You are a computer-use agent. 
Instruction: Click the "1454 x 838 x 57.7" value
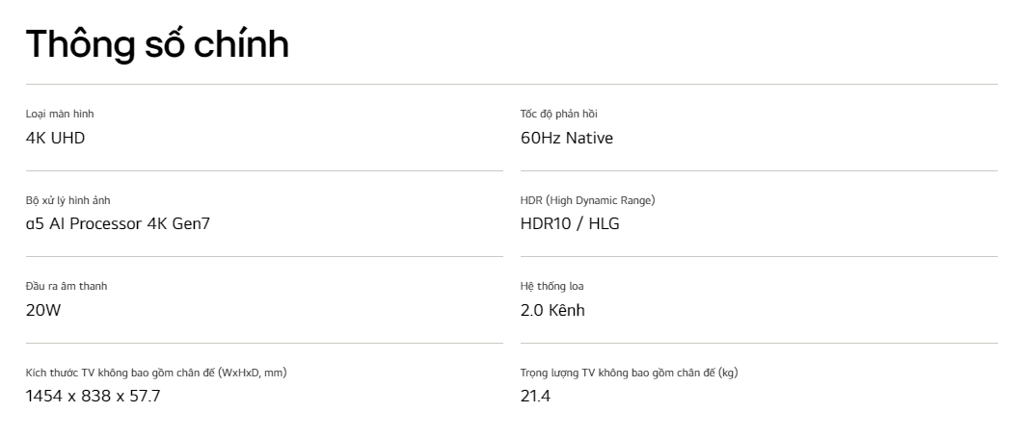94,396
